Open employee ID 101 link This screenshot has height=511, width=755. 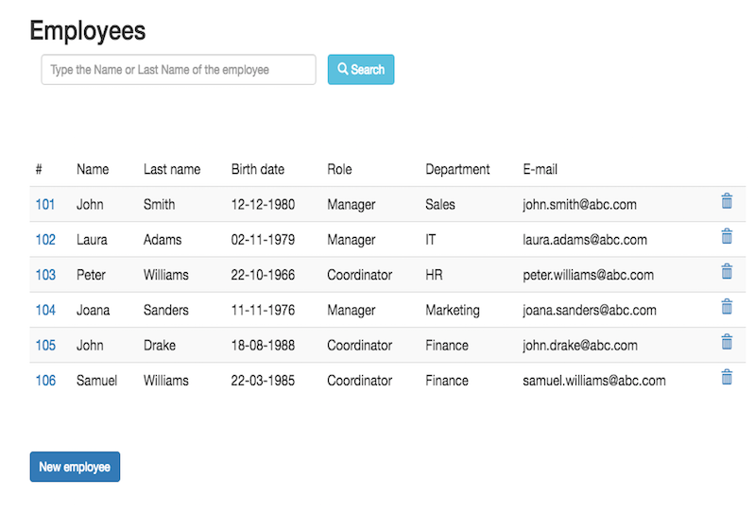click(x=44, y=205)
